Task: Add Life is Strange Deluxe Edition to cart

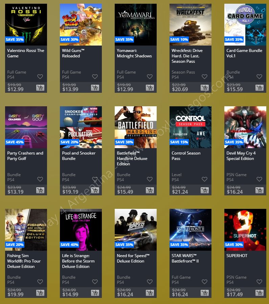Action: tap(95, 293)
